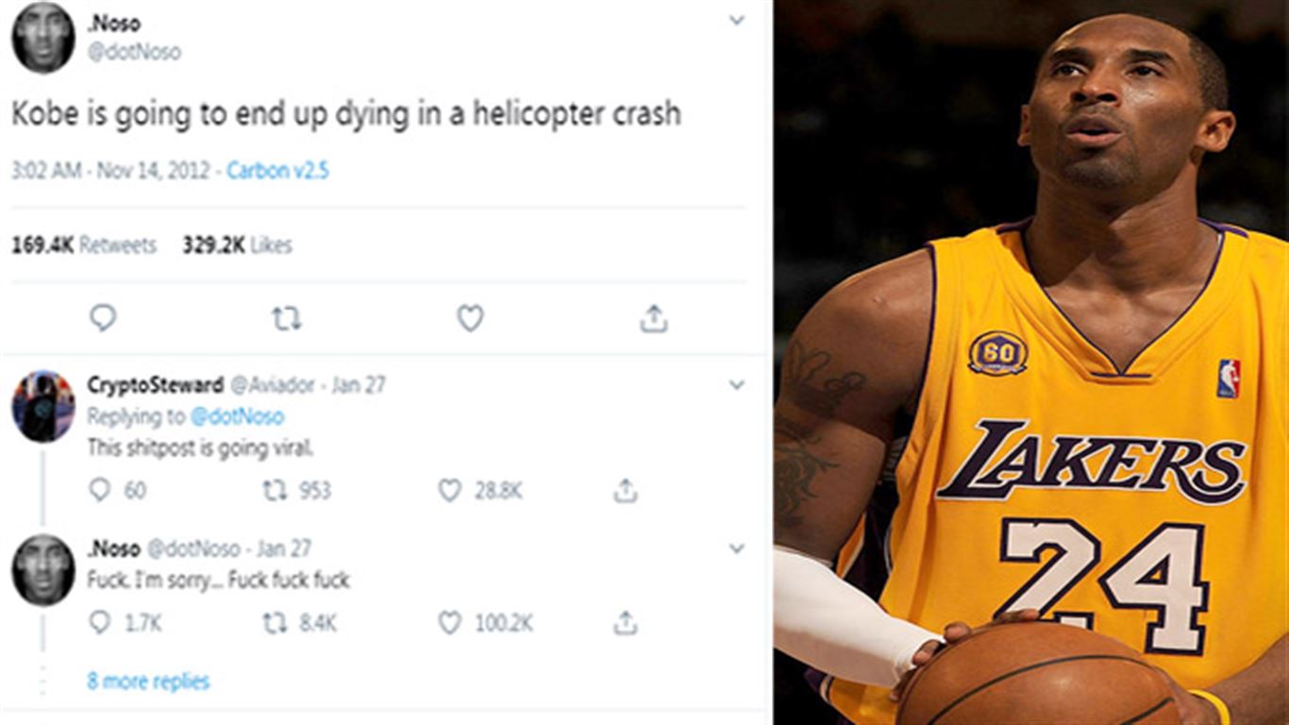Share CryptoSteward's reply
Viewport: 1289px width, 725px height.
625,490
